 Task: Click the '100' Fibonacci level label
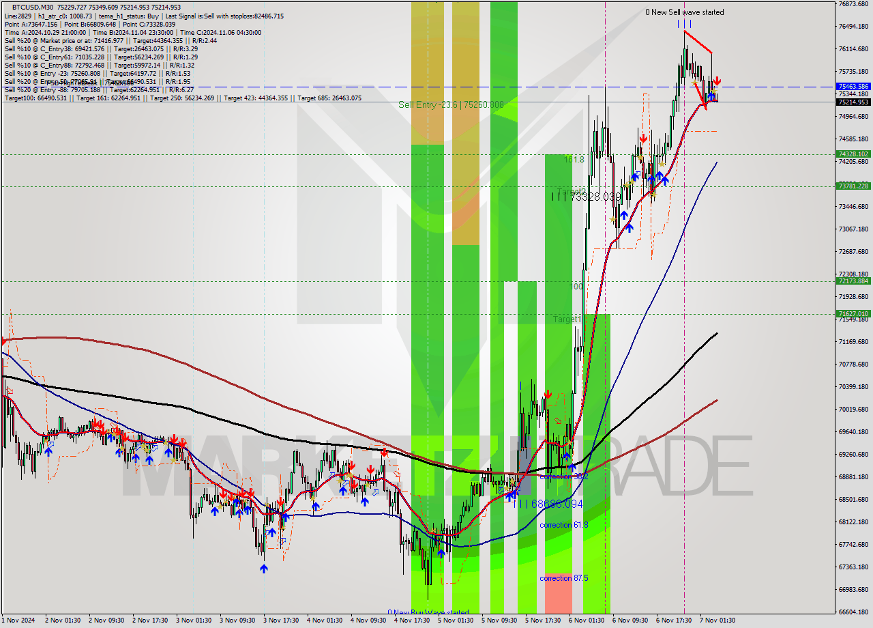tap(577, 287)
